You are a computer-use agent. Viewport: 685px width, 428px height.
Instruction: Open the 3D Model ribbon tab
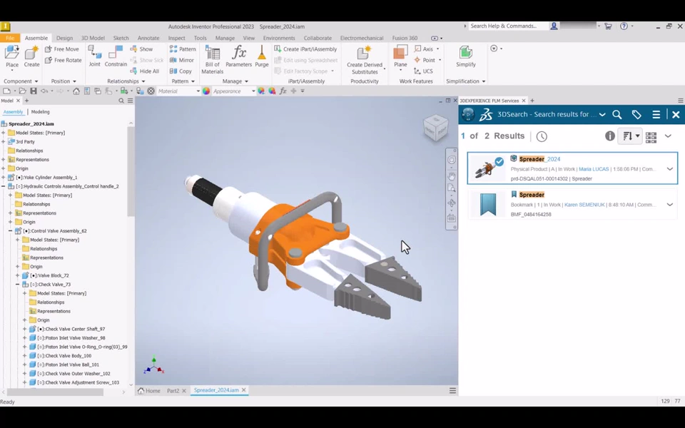pyautogui.click(x=93, y=38)
